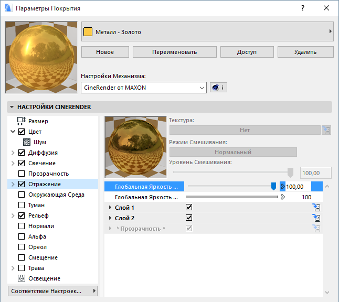Enable the Нормали channel checkbox
The height and width of the screenshot is (302, 339).
22,226
